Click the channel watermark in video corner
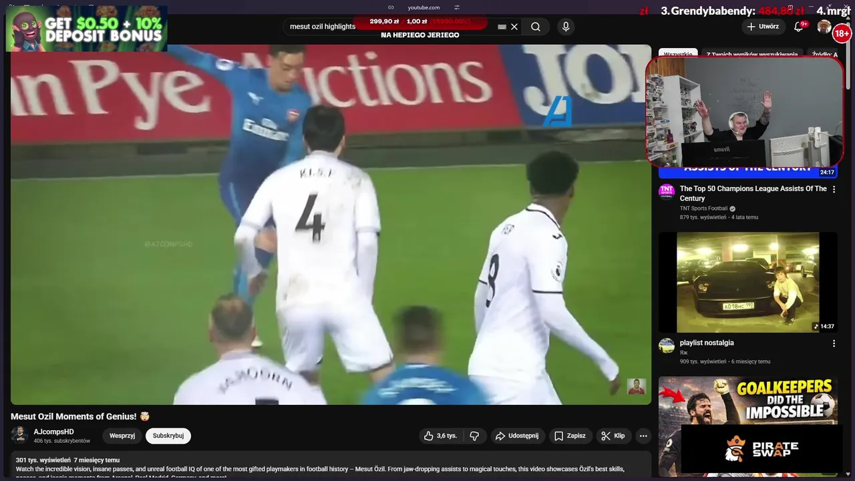This screenshot has width=855, height=481. [x=637, y=387]
